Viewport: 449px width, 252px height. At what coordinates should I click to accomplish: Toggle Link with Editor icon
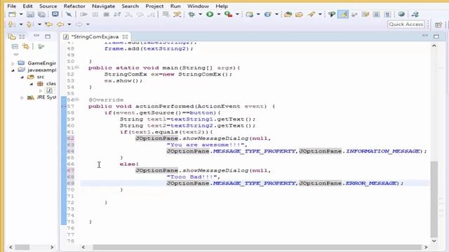pyautogui.click(x=26, y=46)
